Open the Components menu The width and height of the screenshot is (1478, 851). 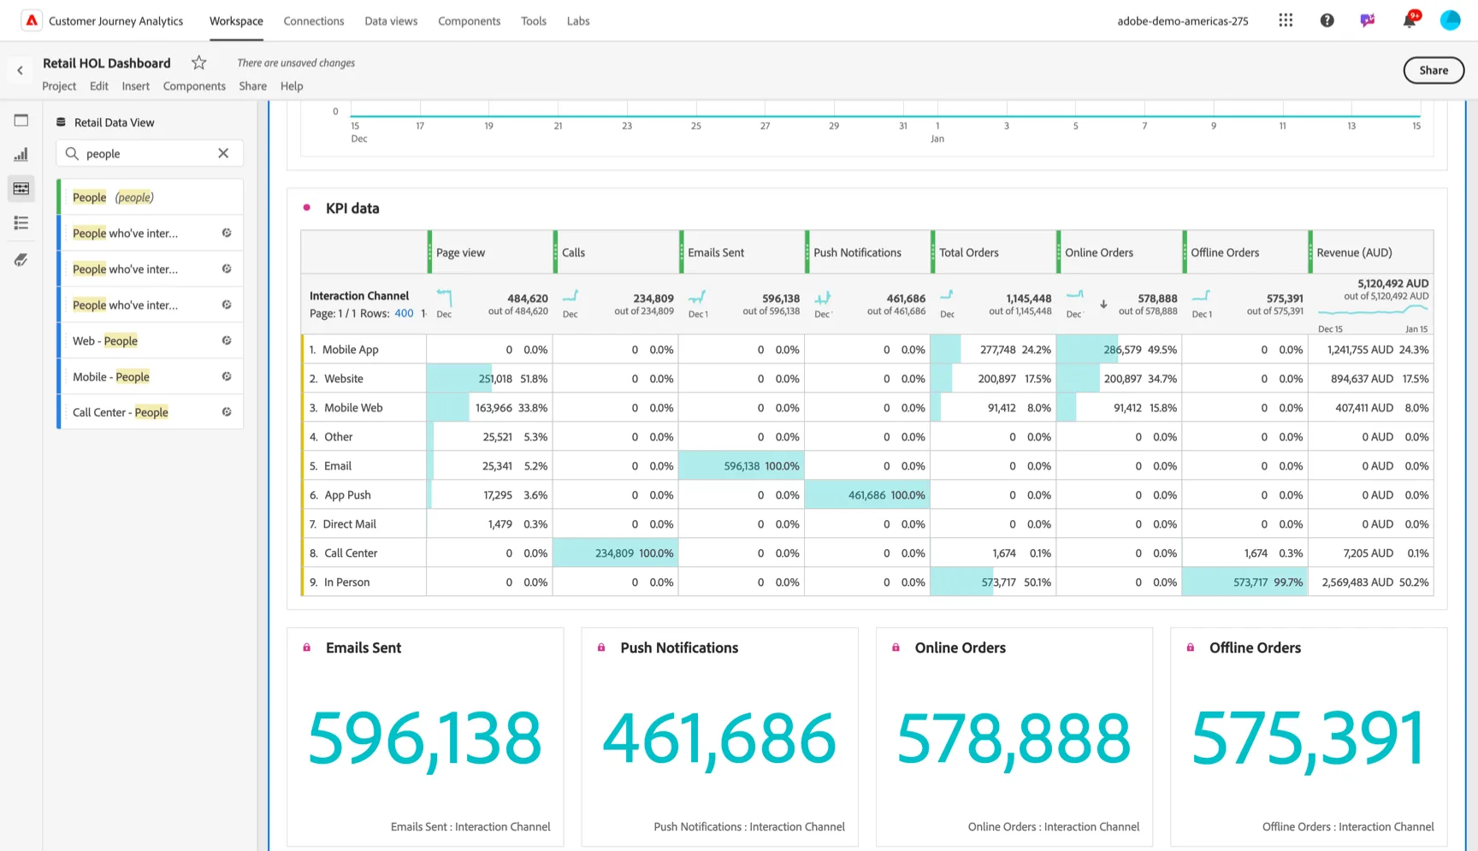coord(194,86)
